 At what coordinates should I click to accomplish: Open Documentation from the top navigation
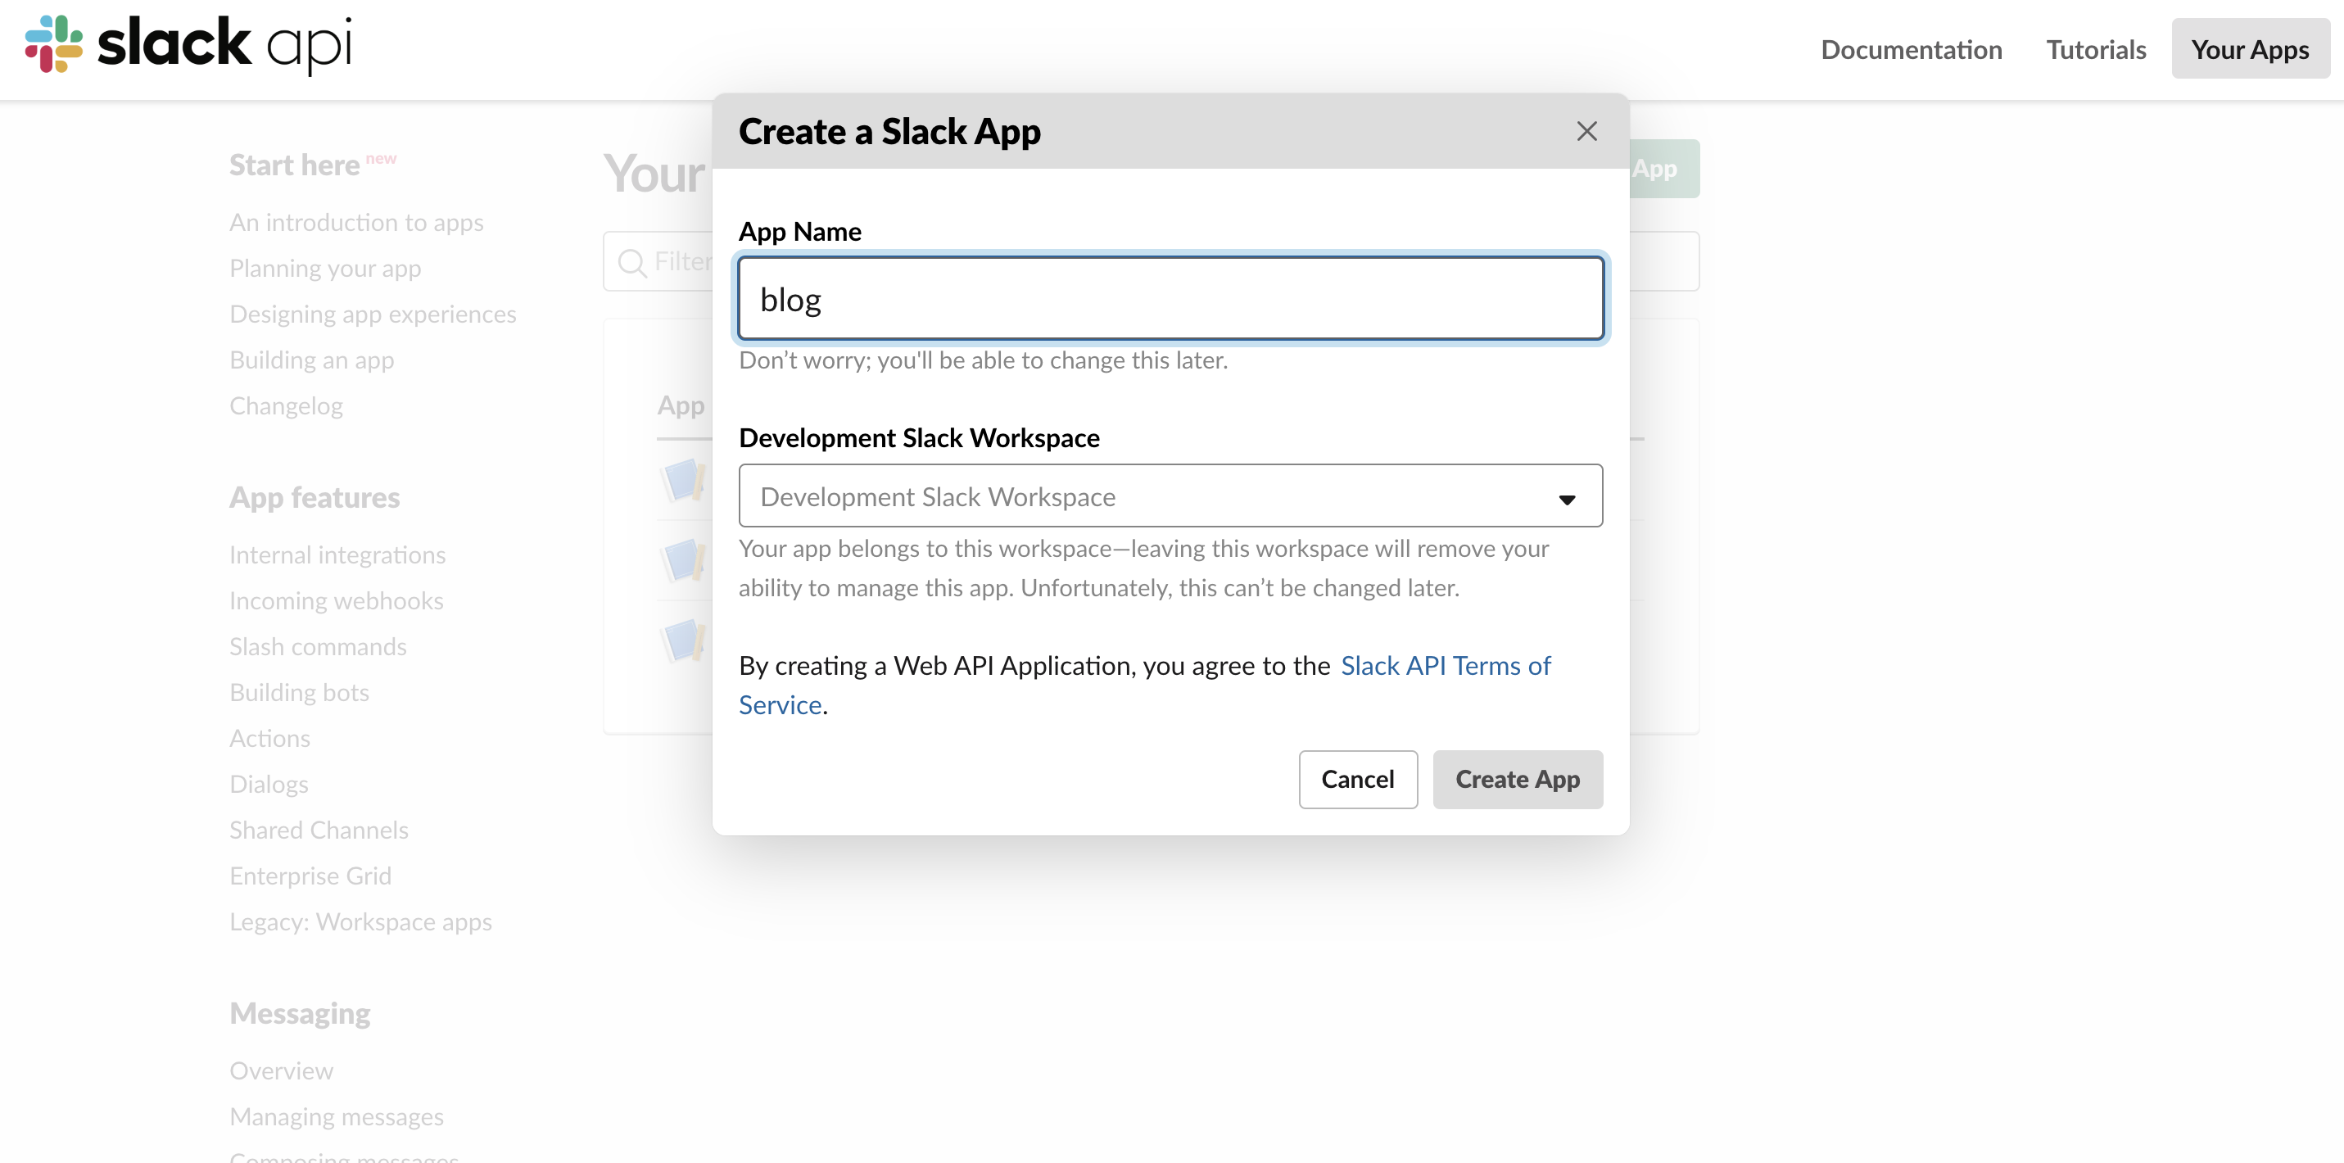(x=1911, y=49)
